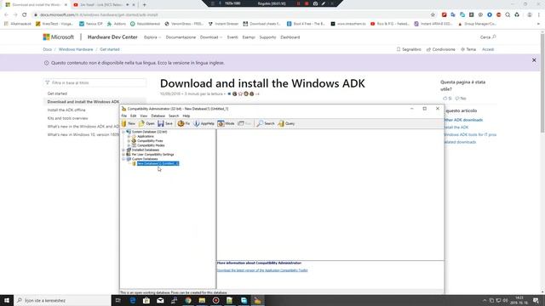
Task: Click the New database toolbar button
Action: point(129,123)
